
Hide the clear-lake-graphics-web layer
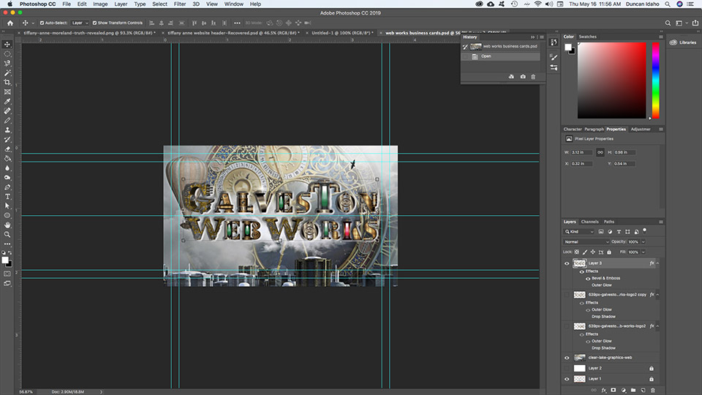tap(567, 358)
